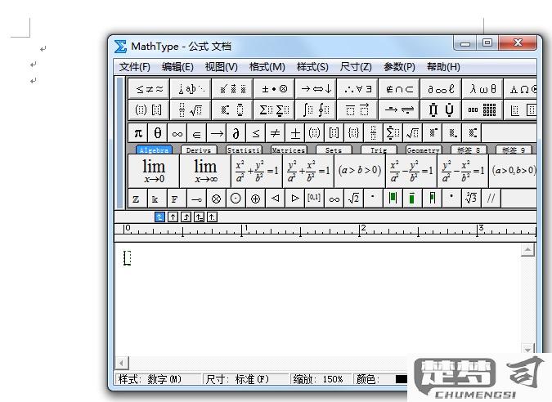Screen dimensions: 552x402
Task: Switch to the Trig tab
Action: pyautogui.click(x=379, y=150)
